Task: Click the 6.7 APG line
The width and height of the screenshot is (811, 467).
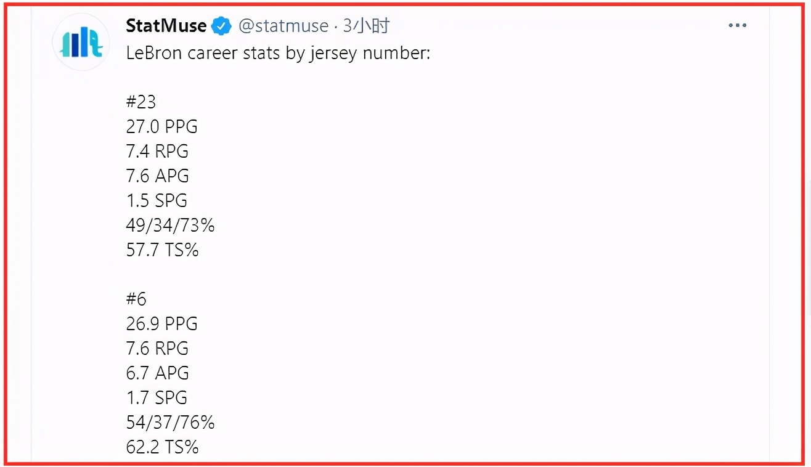Action: [x=157, y=373]
